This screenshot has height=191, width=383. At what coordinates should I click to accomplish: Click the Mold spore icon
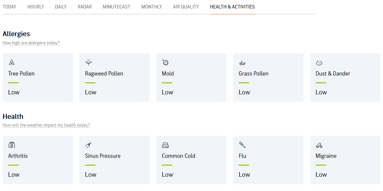165,62
